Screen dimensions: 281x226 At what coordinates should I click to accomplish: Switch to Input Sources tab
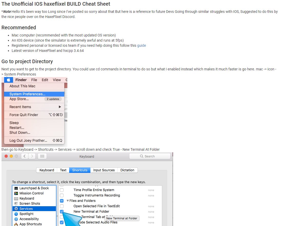click(x=104, y=170)
